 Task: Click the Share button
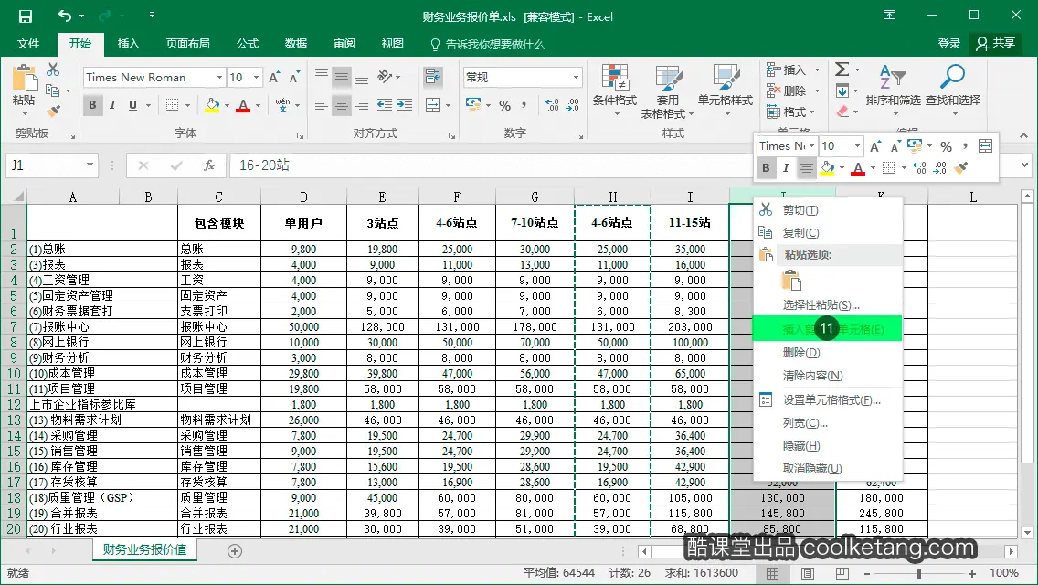pos(996,44)
